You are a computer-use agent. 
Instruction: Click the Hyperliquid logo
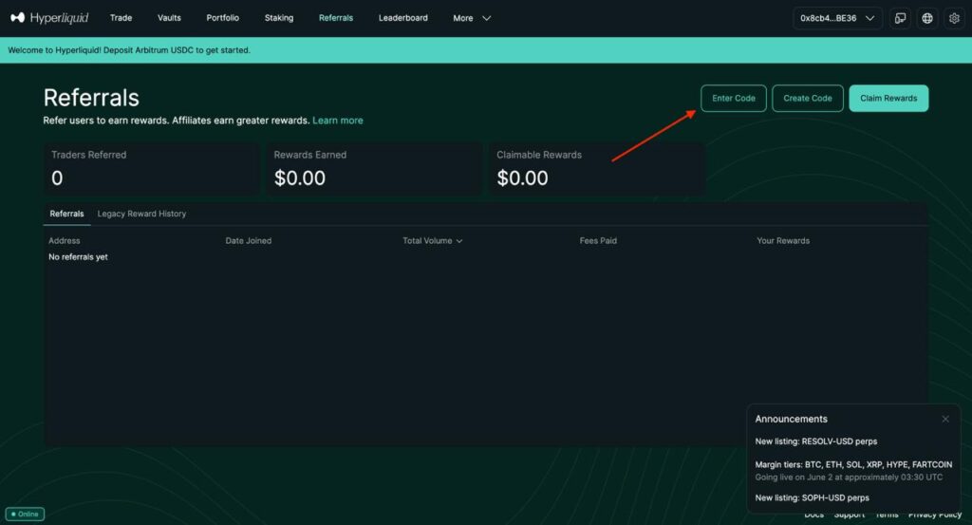coord(49,18)
